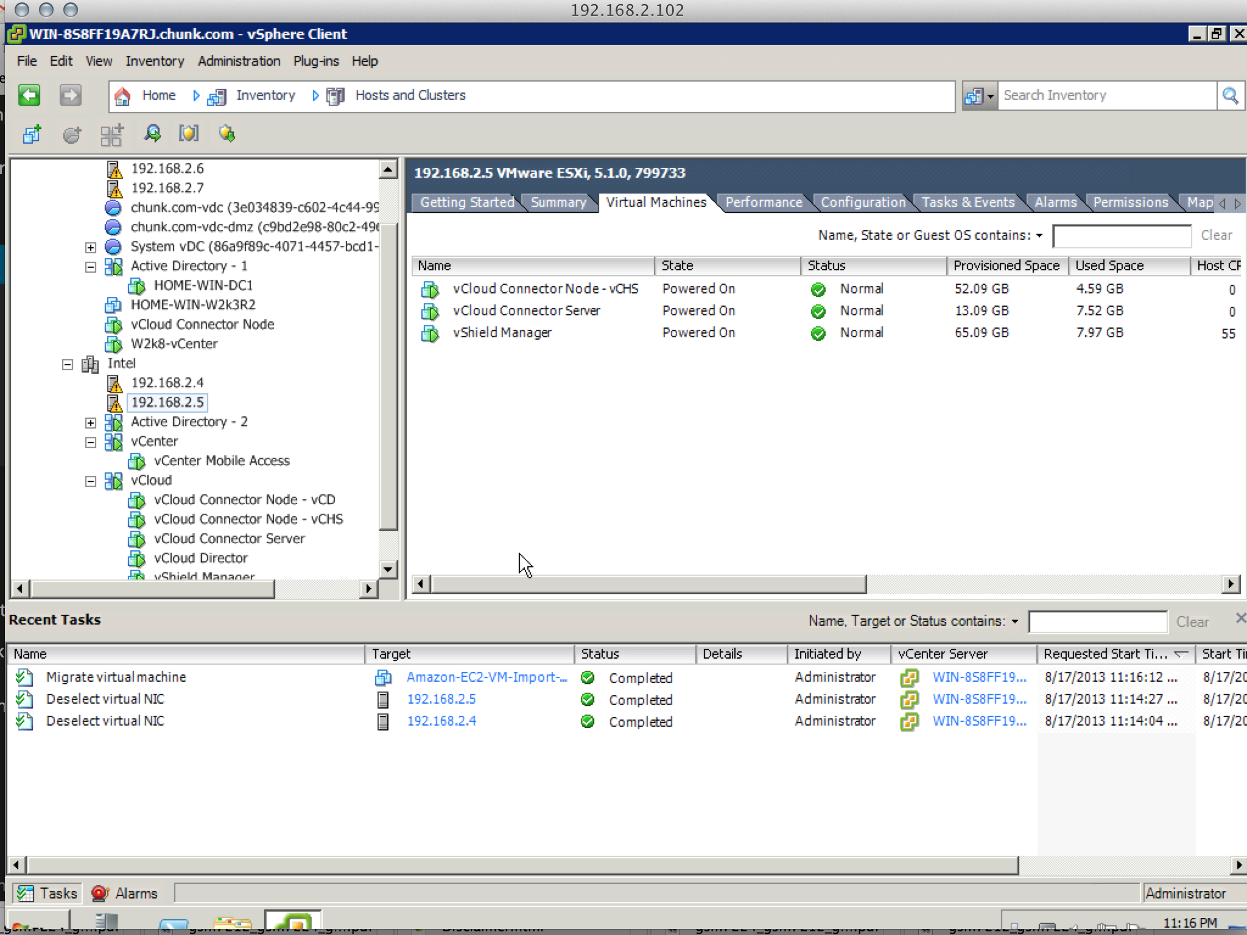Expand the Active Directory - 2 node
The height and width of the screenshot is (935, 1247).
91,422
